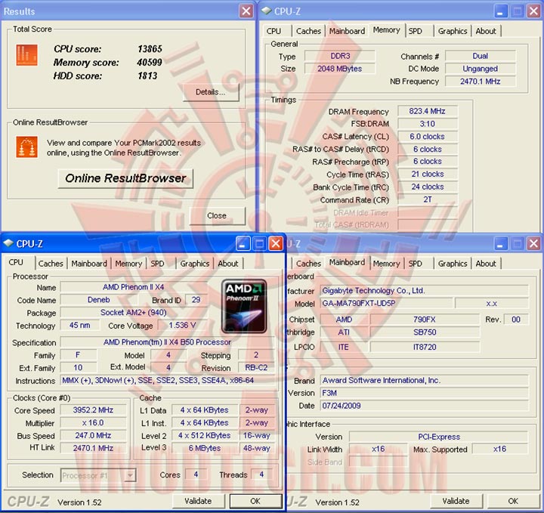The height and width of the screenshot is (513, 544).
Task: Close the Mainboard CPU-Z window
Action: (533, 243)
